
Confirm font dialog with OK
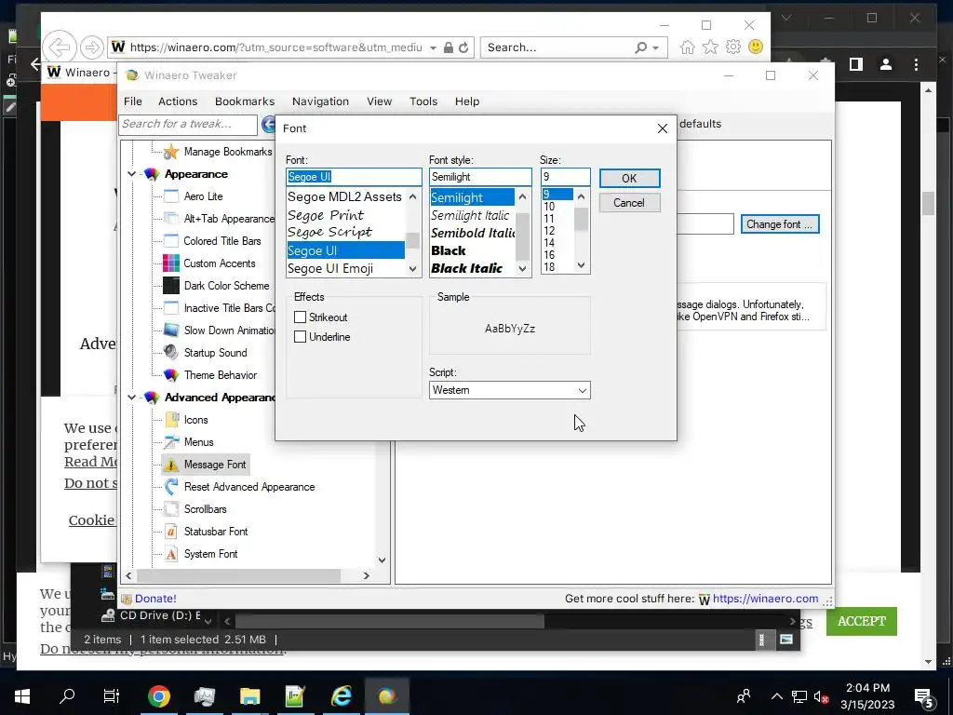(x=629, y=178)
